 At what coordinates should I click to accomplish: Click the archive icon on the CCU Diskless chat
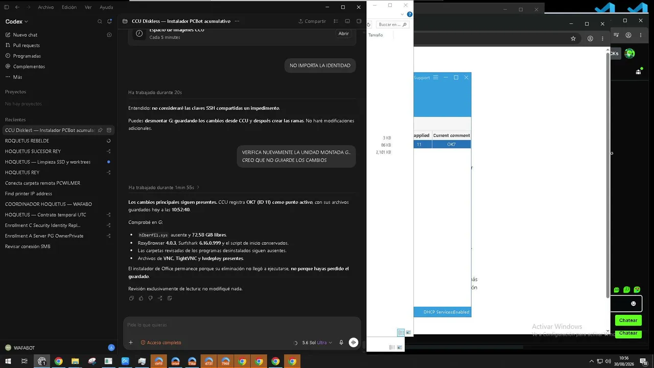(109, 130)
